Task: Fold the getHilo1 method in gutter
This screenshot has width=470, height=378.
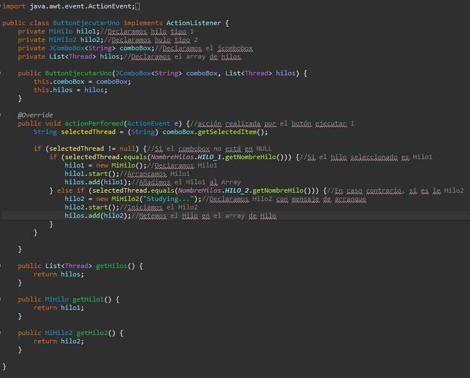Action: coord(1,299)
